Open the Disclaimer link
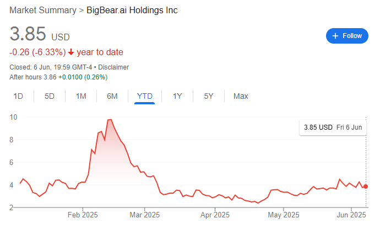 coord(113,67)
